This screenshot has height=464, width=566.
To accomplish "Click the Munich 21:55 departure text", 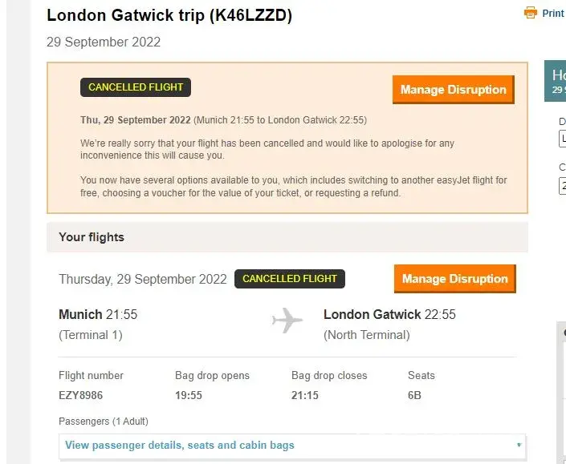I will 98,315.
